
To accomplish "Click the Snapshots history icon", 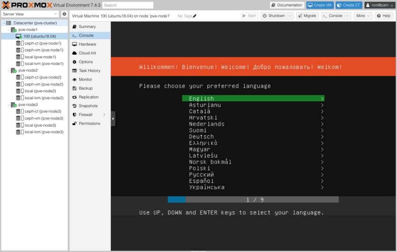I will point(74,106).
